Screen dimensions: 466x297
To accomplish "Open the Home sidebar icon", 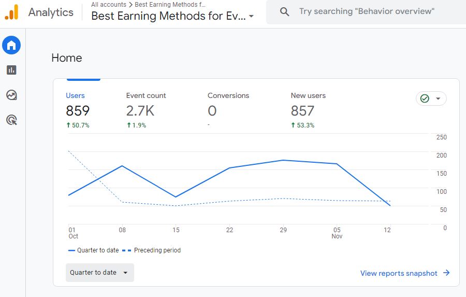I will pyautogui.click(x=11, y=46).
